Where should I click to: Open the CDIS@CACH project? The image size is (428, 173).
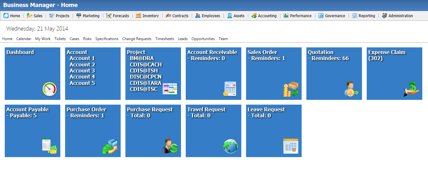[x=146, y=65]
